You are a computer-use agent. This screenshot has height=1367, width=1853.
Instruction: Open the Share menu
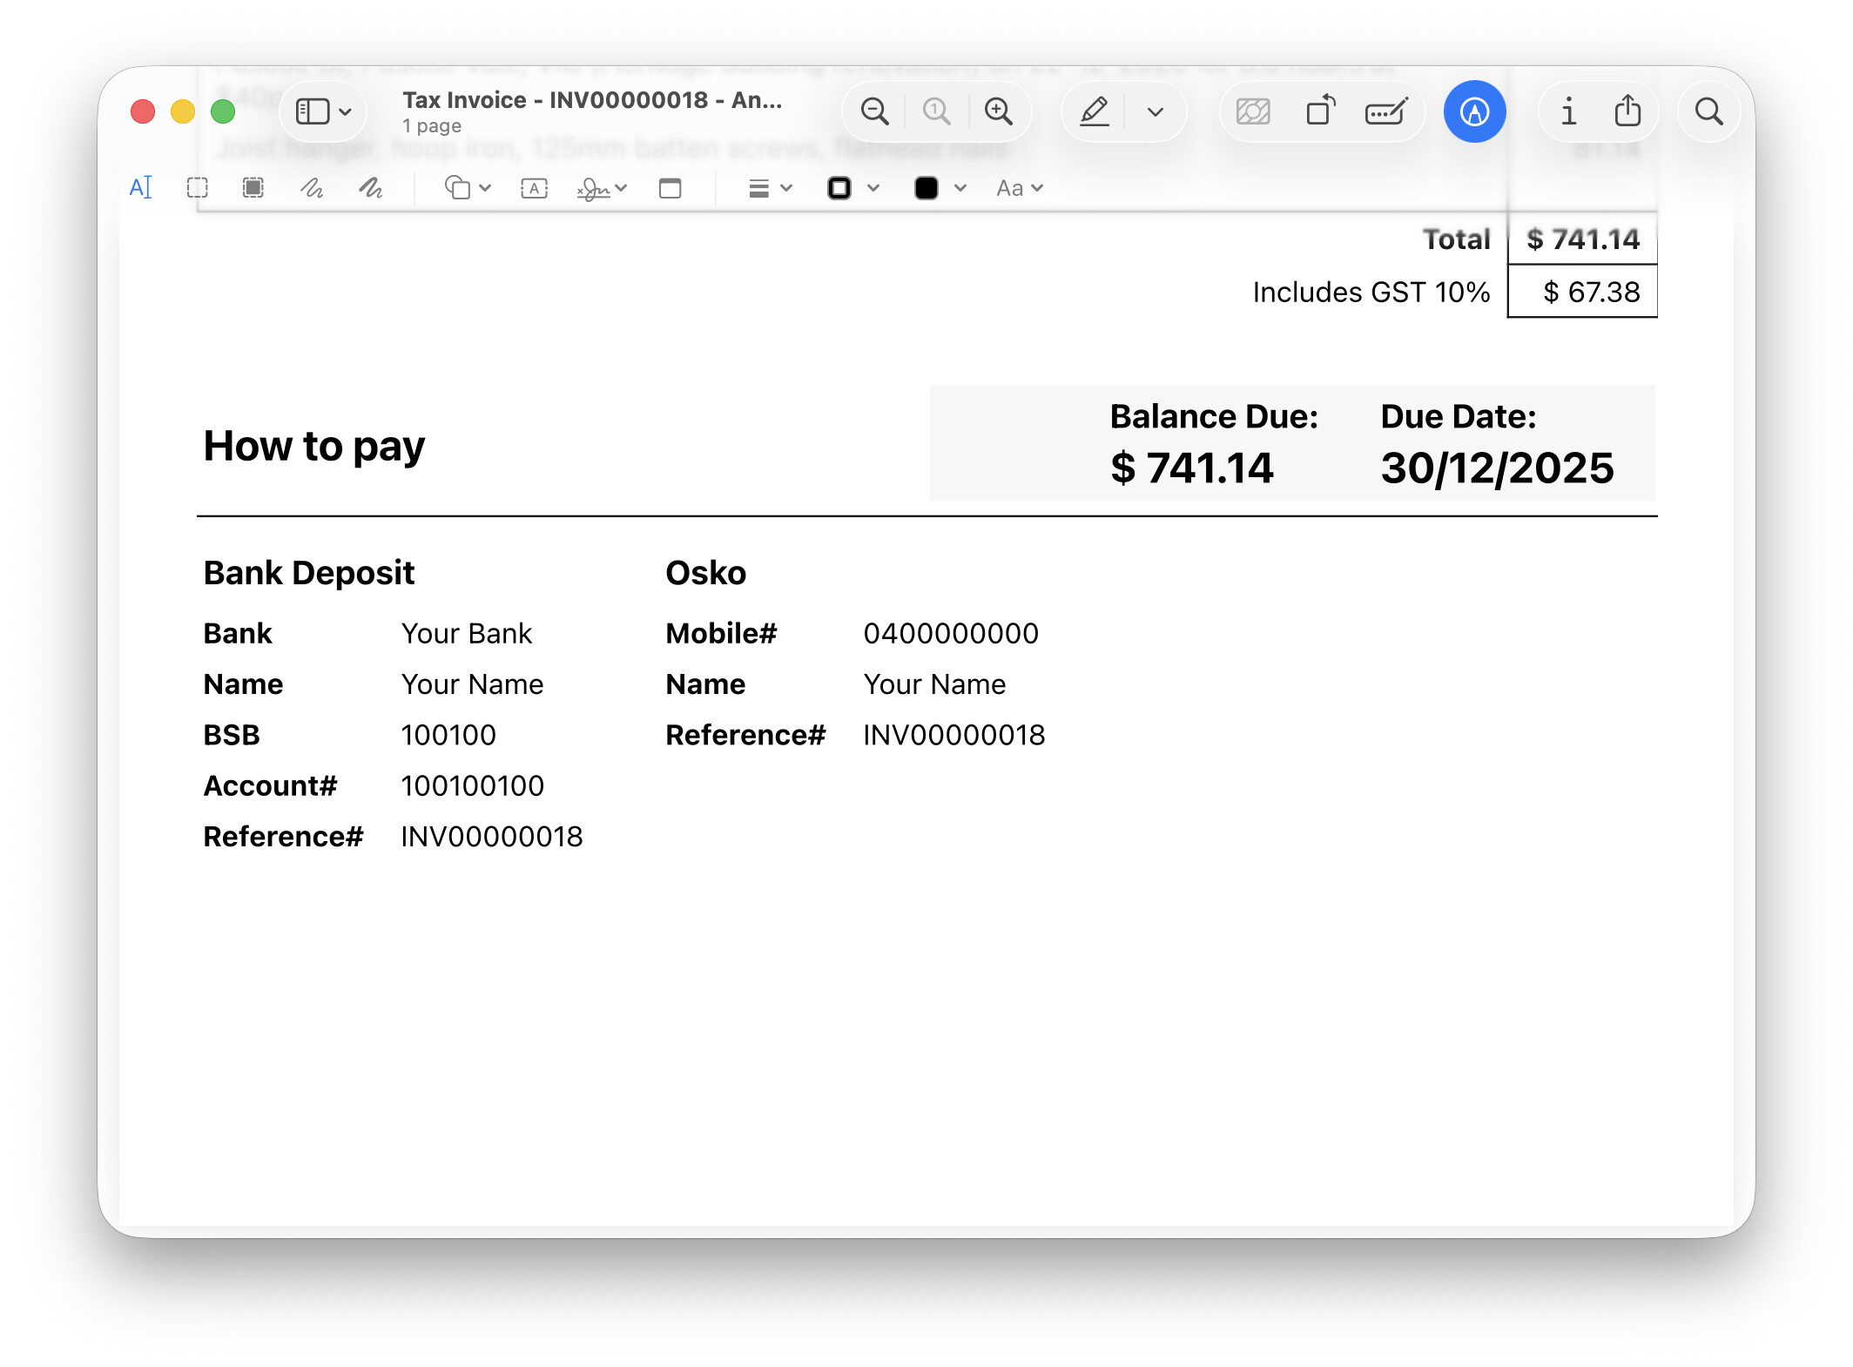(1627, 111)
